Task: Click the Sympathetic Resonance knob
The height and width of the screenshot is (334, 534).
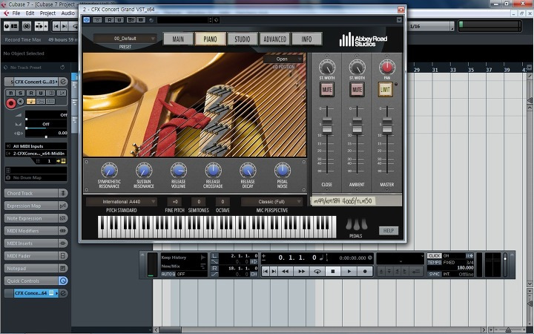Action: (x=109, y=170)
